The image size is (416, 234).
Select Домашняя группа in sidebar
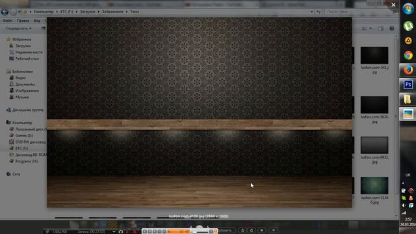[27, 110]
